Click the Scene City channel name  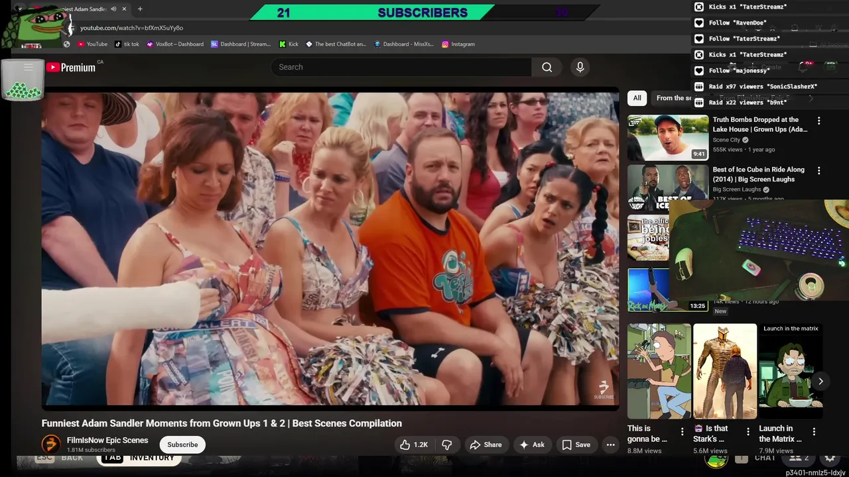coord(726,140)
